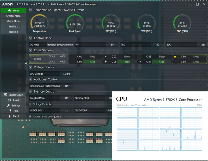This screenshot has height=161, width=208.
Task: Click VDDCR SOC value 1.1
Action: [x=67, y=110]
